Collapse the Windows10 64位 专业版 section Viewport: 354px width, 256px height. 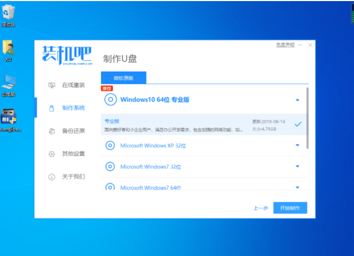(x=297, y=100)
